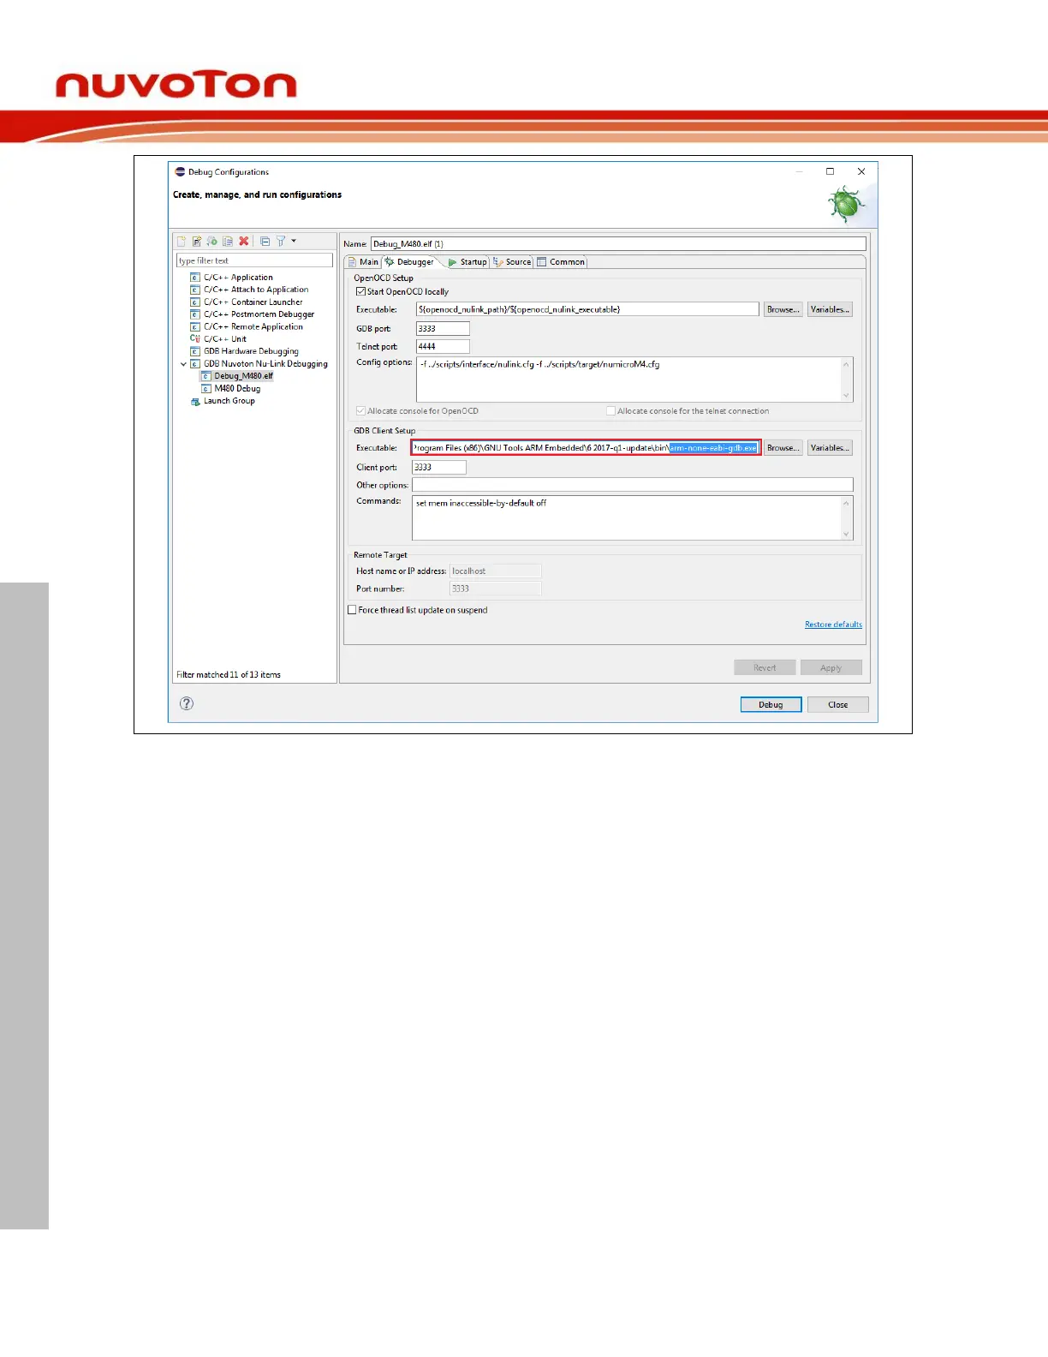Click the Collapse All icon in toolbar

pyautogui.click(x=265, y=242)
